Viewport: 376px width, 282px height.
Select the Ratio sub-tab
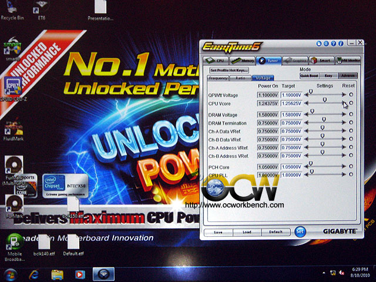240,78
